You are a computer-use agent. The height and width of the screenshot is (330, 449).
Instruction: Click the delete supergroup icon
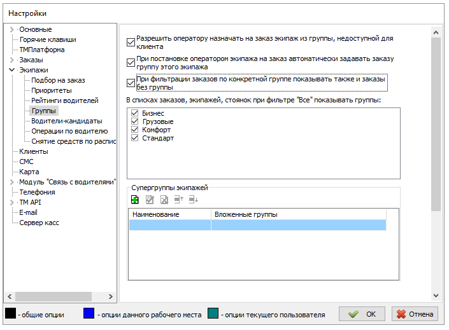164,199
